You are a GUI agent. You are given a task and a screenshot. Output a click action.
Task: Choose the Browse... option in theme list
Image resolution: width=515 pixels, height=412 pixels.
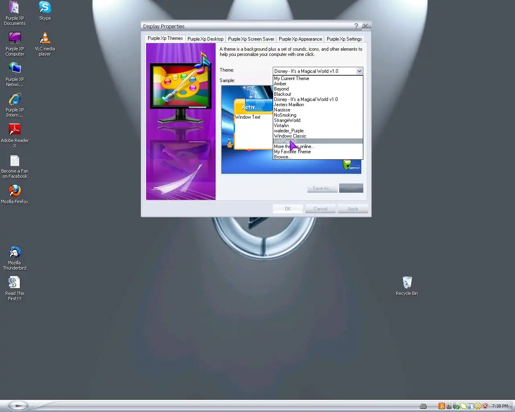click(x=318, y=157)
